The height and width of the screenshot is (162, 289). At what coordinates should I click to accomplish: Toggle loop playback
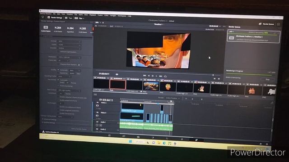[165, 76]
